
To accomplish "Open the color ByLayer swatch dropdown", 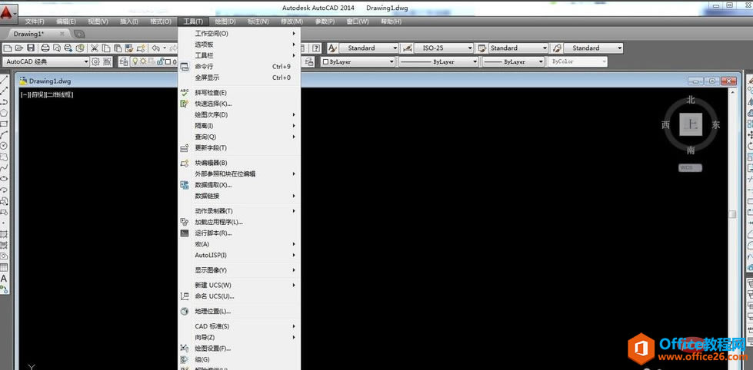I will 358,62.
